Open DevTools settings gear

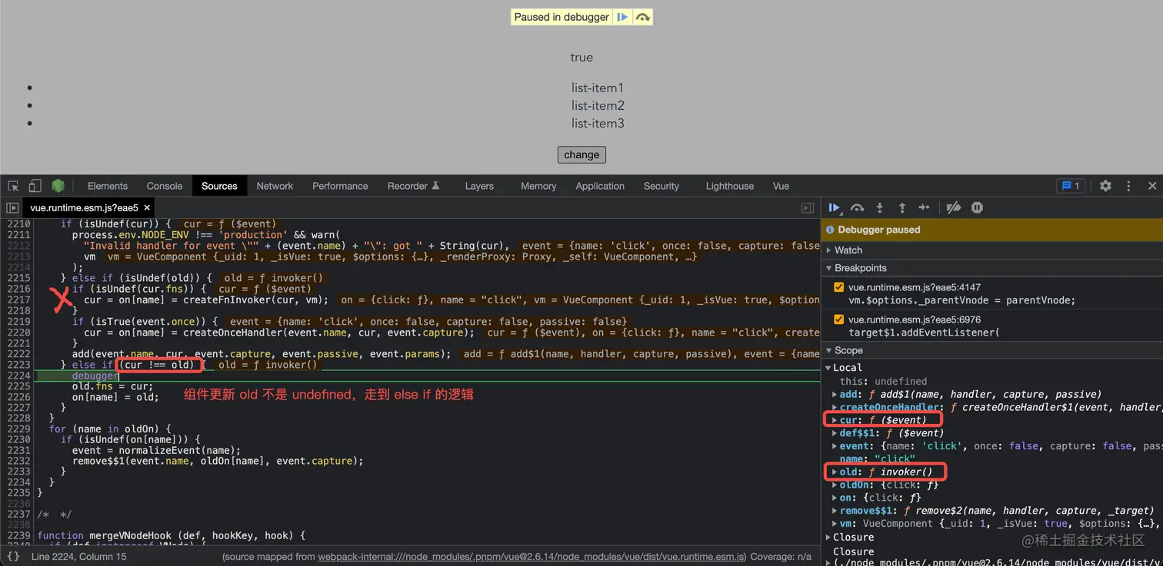[1105, 186]
